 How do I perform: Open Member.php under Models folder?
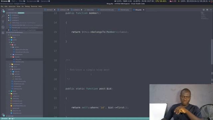(x=20, y=62)
